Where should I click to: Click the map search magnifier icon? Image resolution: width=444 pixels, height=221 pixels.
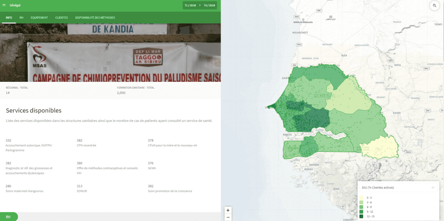click(434, 6)
